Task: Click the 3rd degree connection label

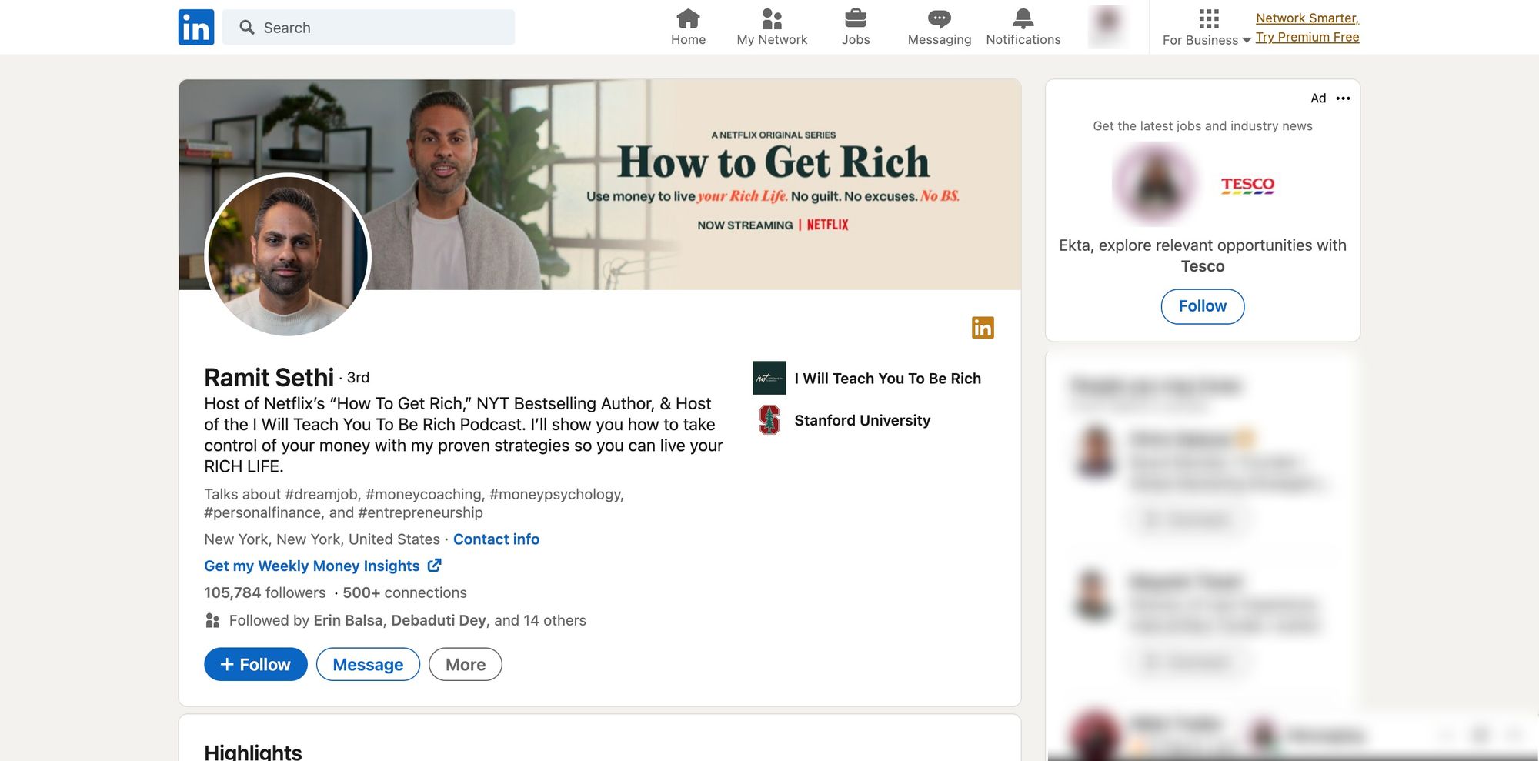Action: point(358,378)
